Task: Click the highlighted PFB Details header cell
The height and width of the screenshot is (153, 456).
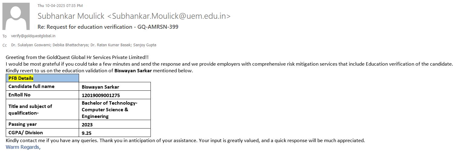Action: [x=21, y=78]
